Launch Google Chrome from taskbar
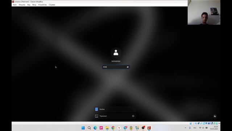The width and height of the screenshot is (232, 131). (113, 128)
